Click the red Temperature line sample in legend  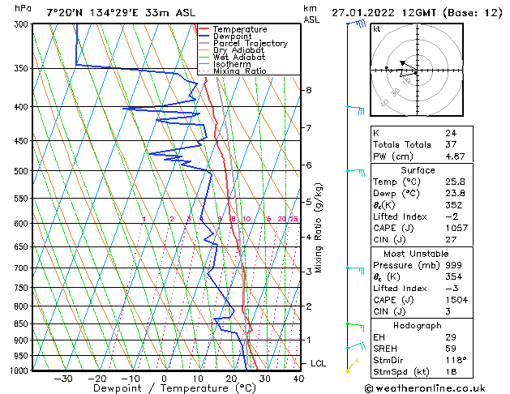204,29
